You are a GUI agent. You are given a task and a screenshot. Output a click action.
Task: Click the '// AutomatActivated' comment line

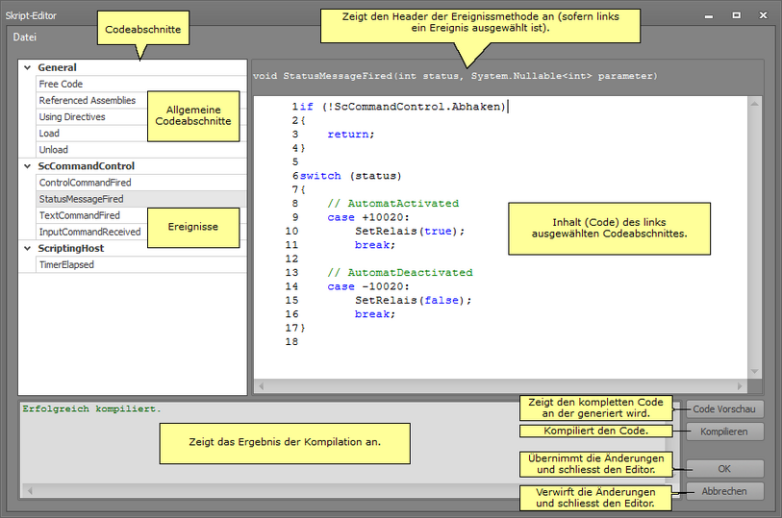393,204
